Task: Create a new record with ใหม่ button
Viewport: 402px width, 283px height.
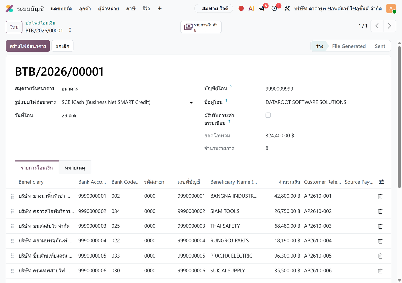Action: (14, 27)
